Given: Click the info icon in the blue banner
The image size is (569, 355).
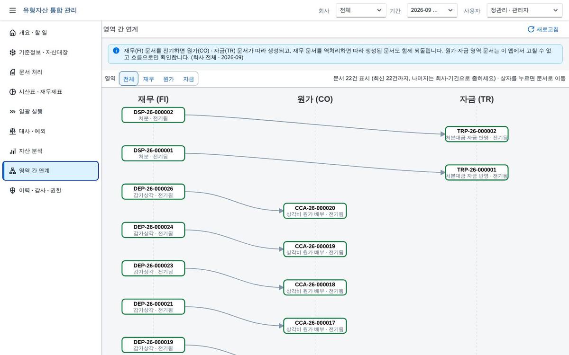Looking at the screenshot, I should tap(116, 50).
